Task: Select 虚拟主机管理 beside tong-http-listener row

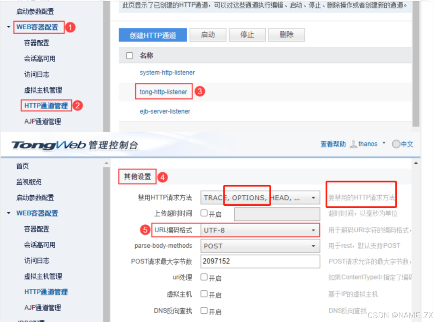Action: click(x=43, y=90)
